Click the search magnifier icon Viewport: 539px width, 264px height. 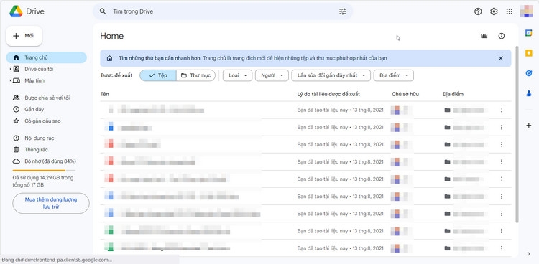103,11
